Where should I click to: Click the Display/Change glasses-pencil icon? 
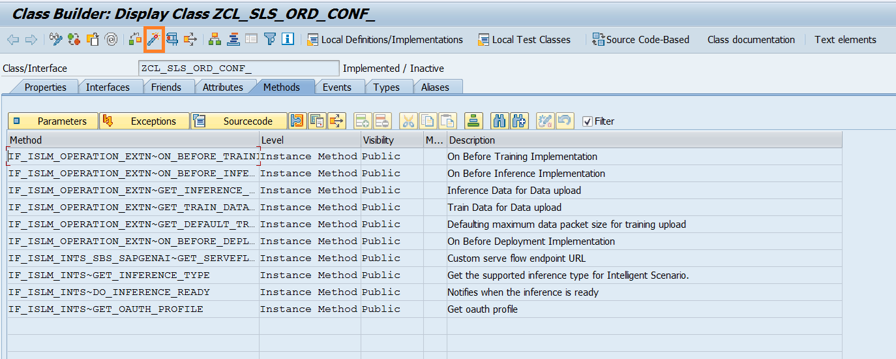click(x=56, y=40)
